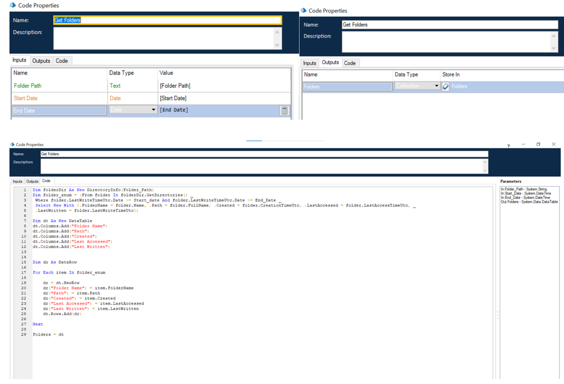
Task: Select the End Date name field
Action: (59, 111)
